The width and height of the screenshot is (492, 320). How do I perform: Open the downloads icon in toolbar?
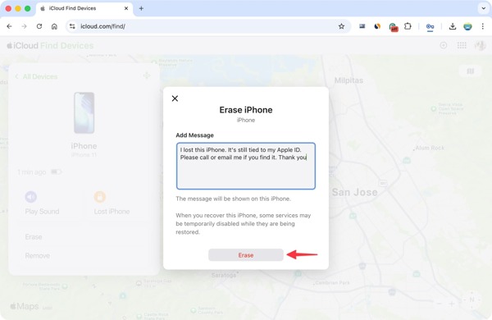pyautogui.click(x=453, y=26)
